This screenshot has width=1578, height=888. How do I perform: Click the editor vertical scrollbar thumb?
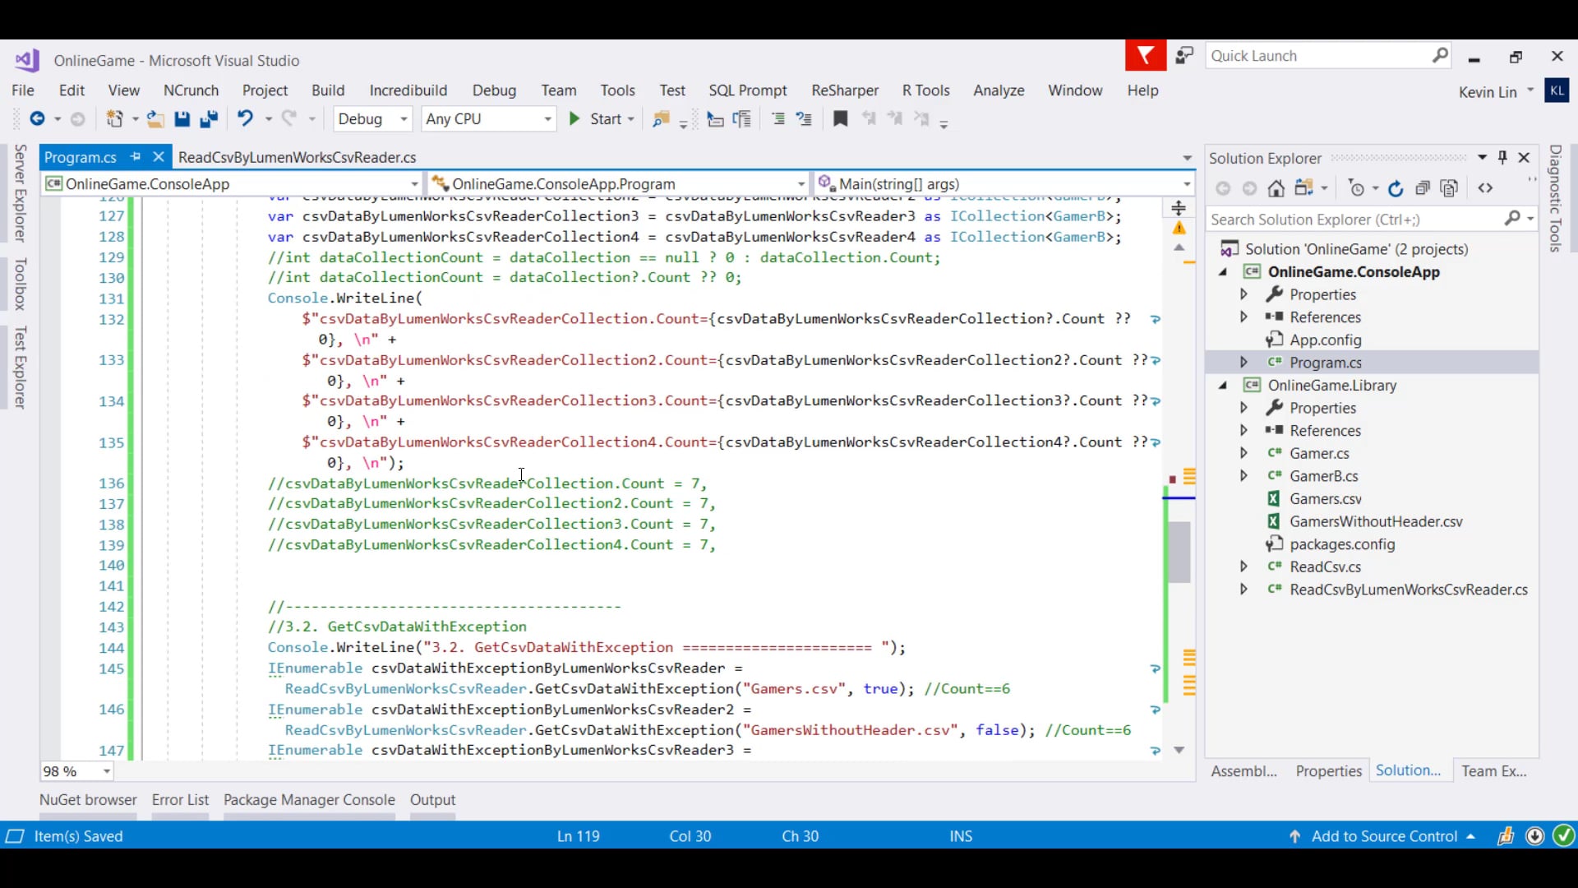tap(1179, 551)
